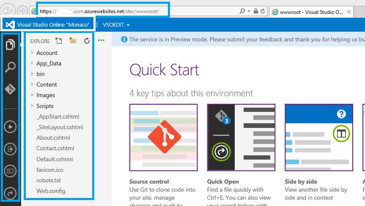
Task: Click the Side by side tip thumbnail
Action: [319, 138]
